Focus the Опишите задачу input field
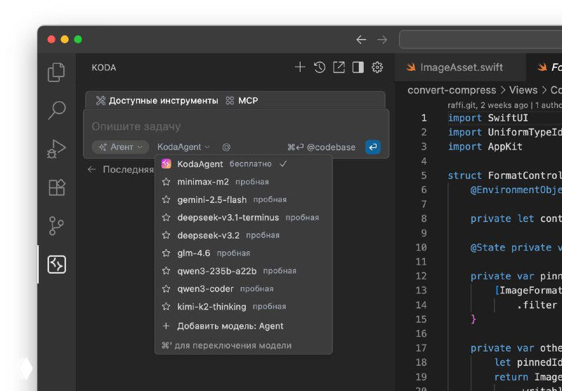The height and width of the screenshot is (391, 562). pos(236,126)
